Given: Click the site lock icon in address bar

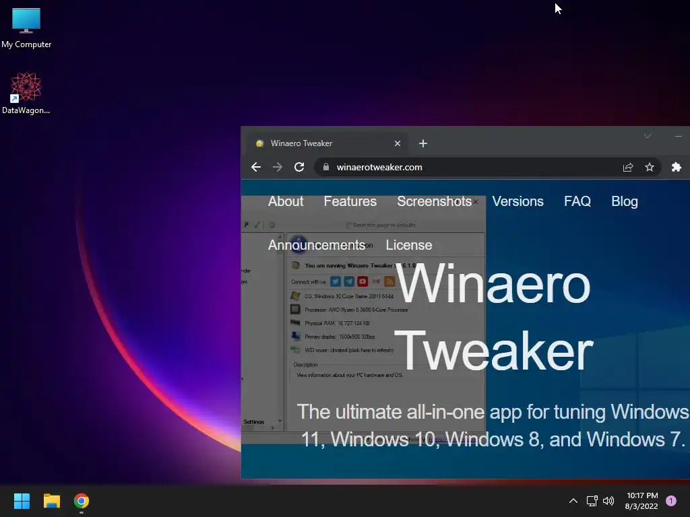Looking at the screenshot, I should pos(326,167).
